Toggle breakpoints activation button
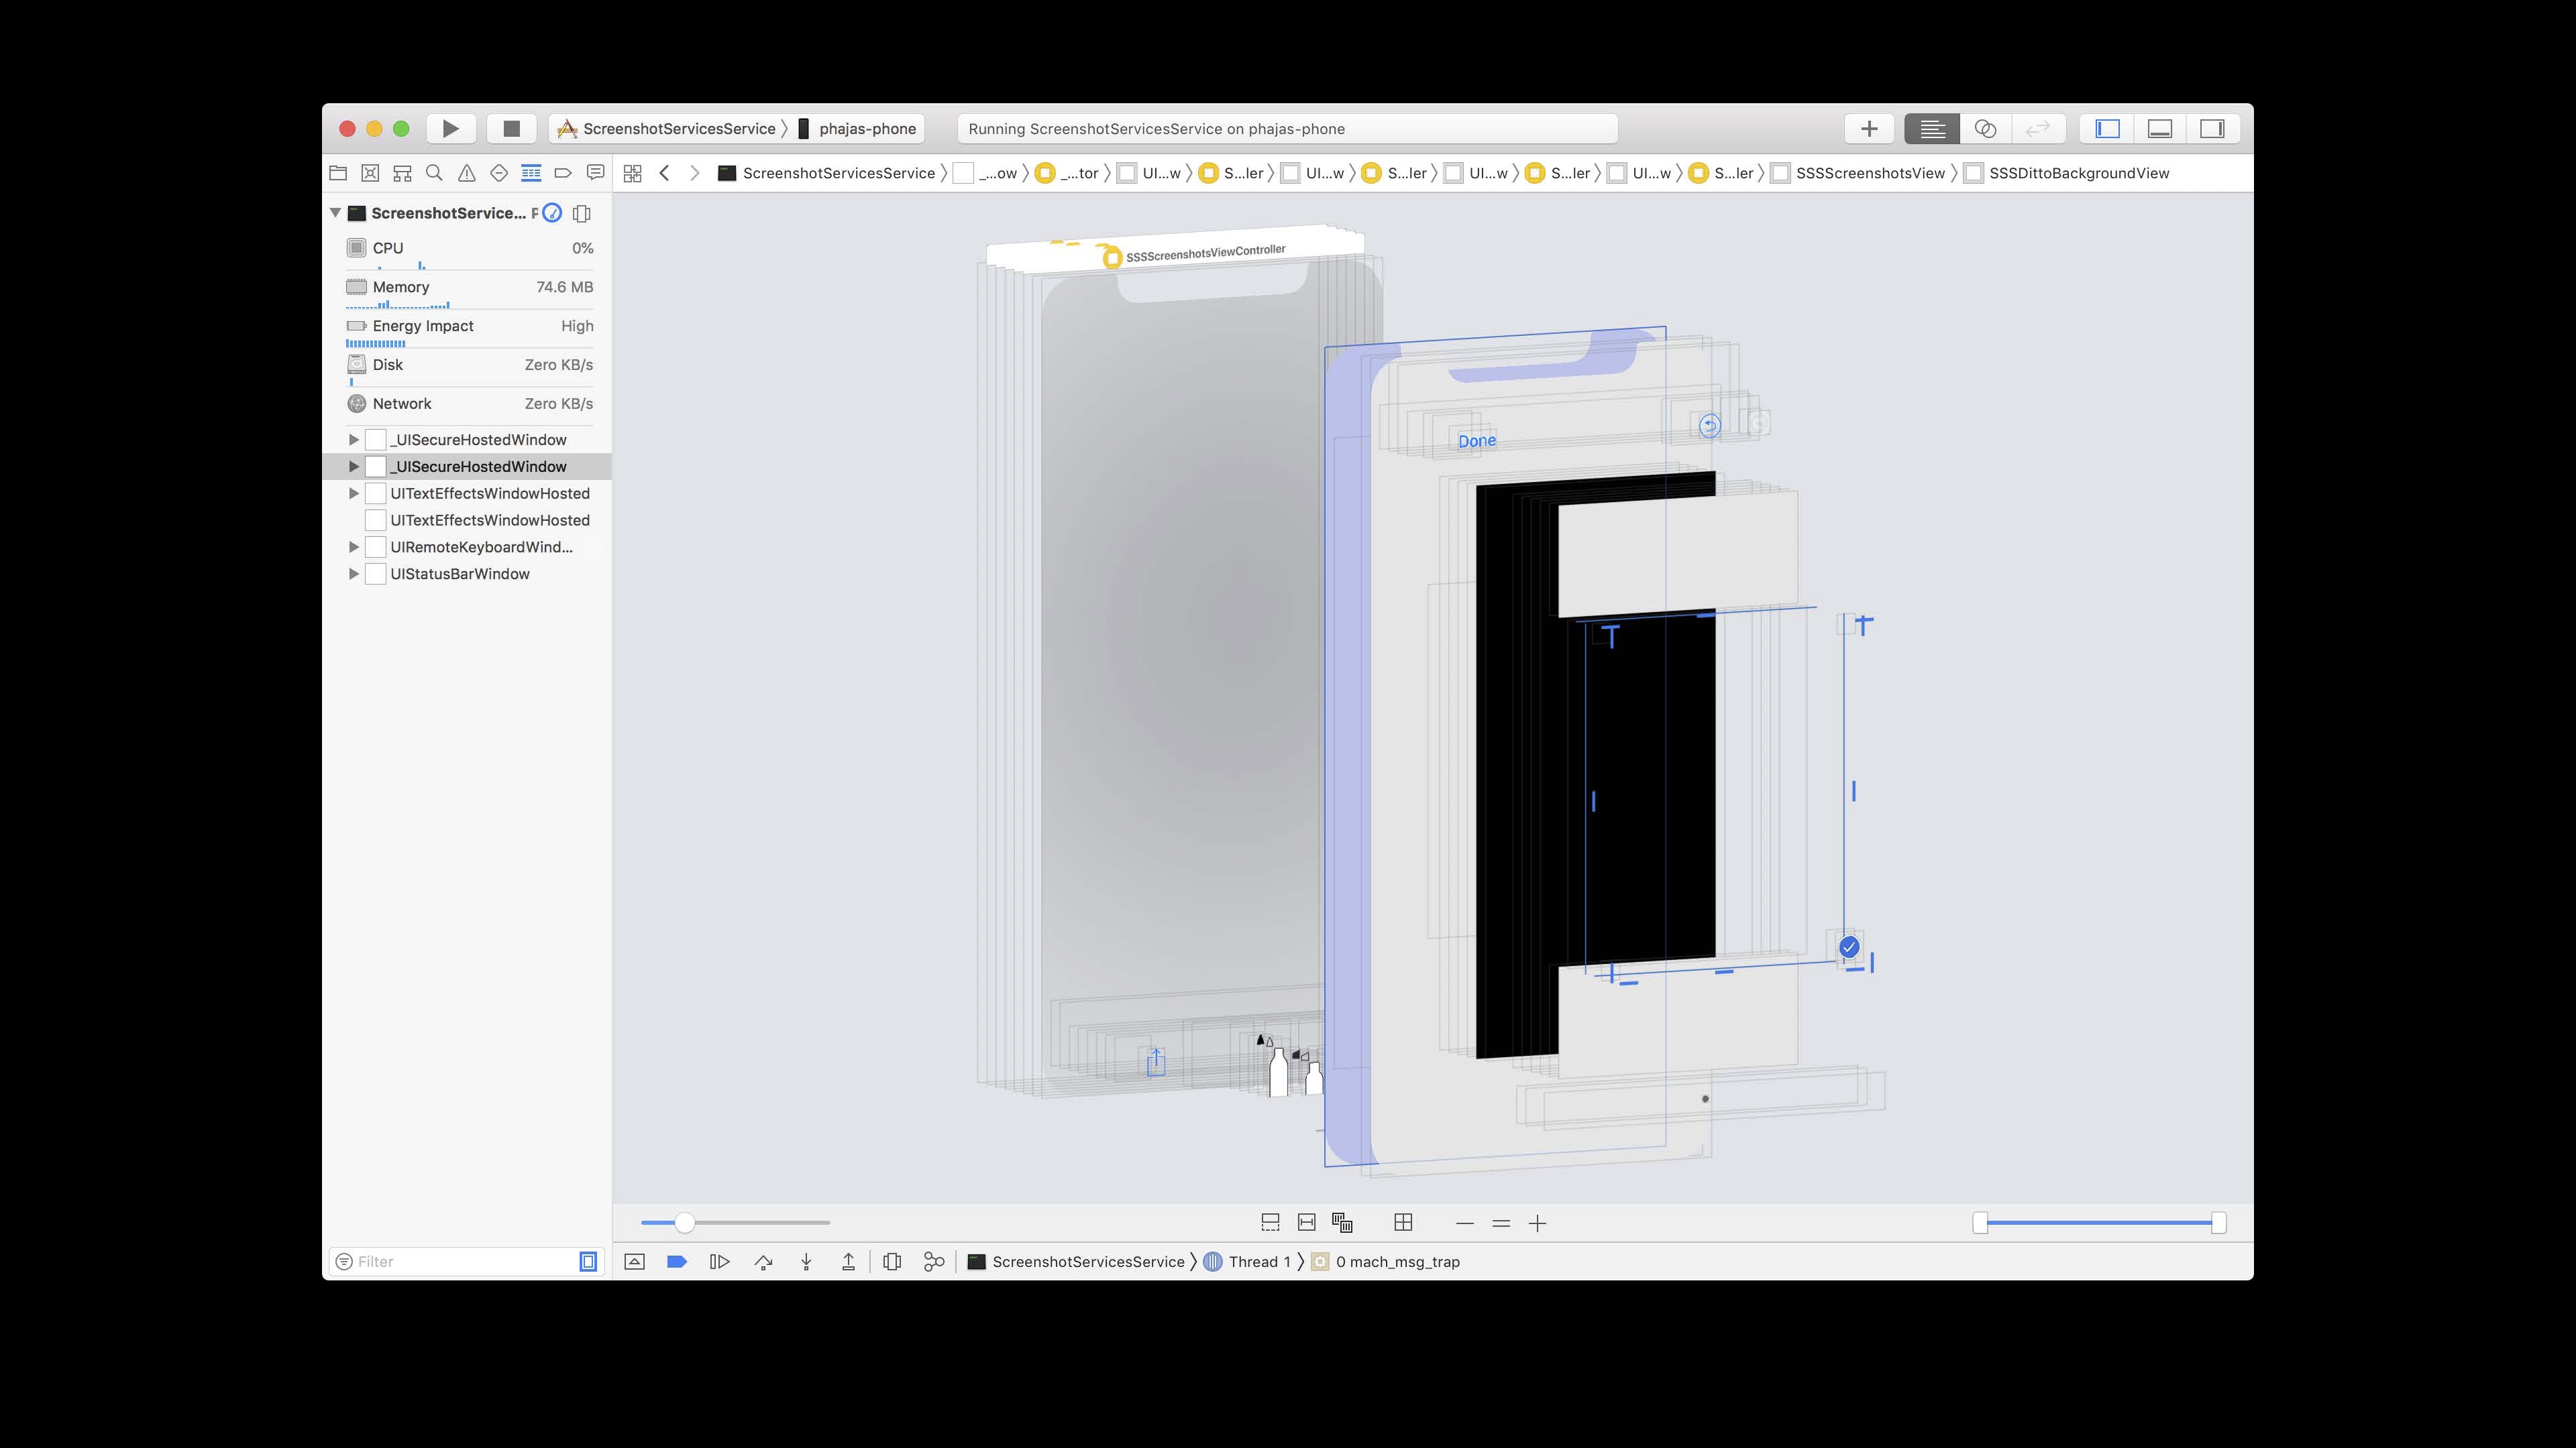This screenshot has width=2576, height=1448. tap(677, 1262)
